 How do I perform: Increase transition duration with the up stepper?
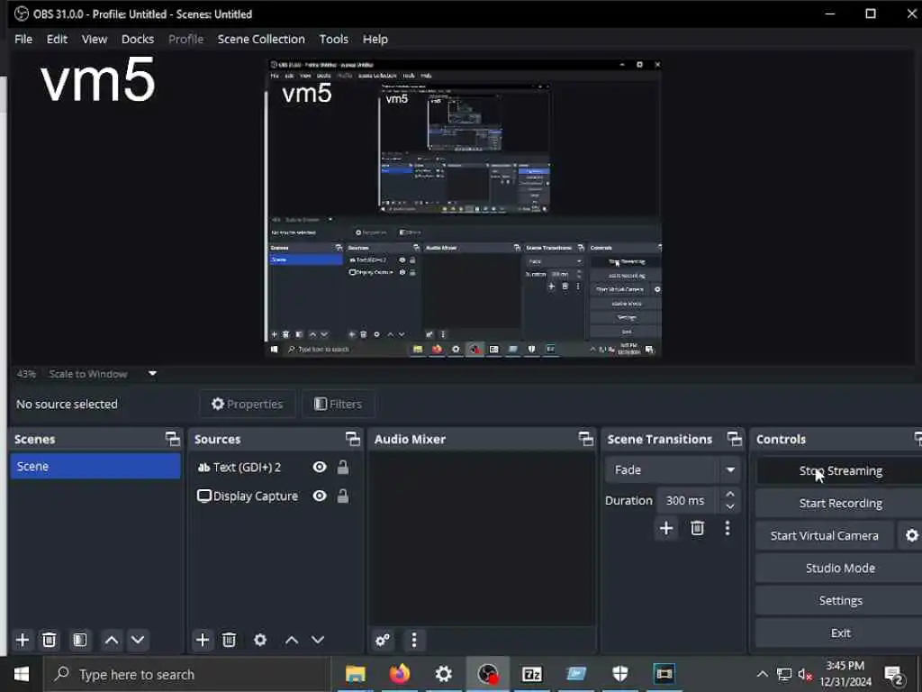click(729, 494)
